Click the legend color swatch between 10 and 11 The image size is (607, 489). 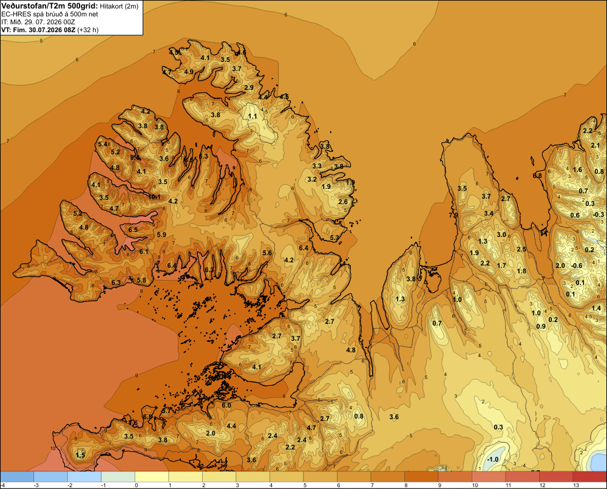pos(489,477)
